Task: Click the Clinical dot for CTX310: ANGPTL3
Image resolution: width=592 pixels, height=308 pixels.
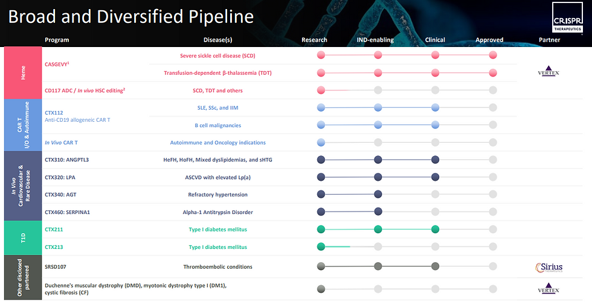Action: coord(435,160)
